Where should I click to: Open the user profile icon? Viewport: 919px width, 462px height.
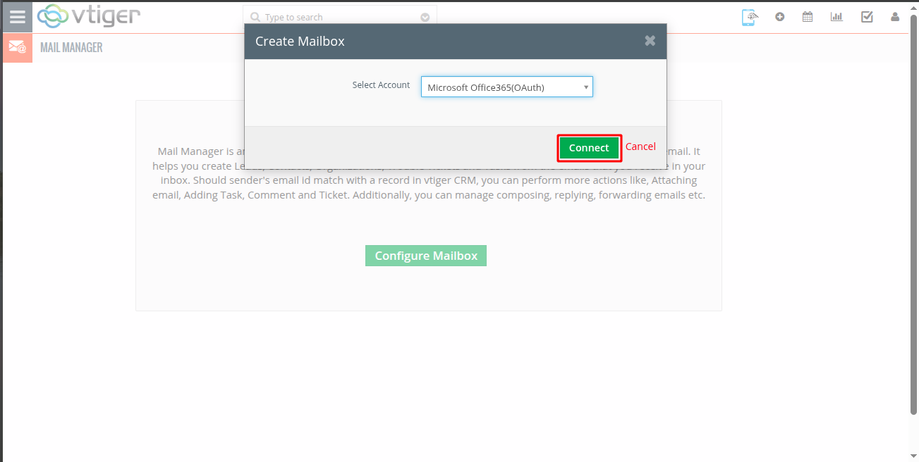click(895, 17)
